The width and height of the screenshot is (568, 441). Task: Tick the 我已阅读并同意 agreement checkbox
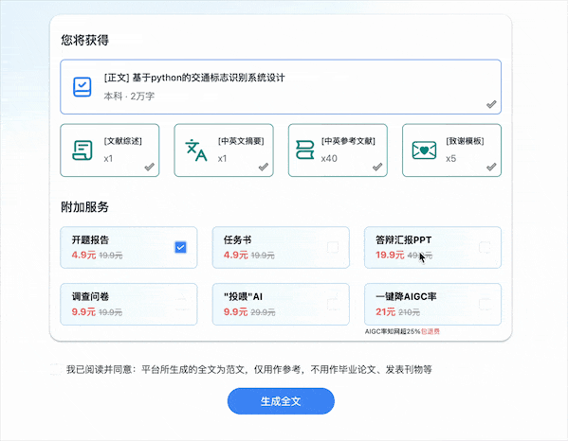[56, 369]
